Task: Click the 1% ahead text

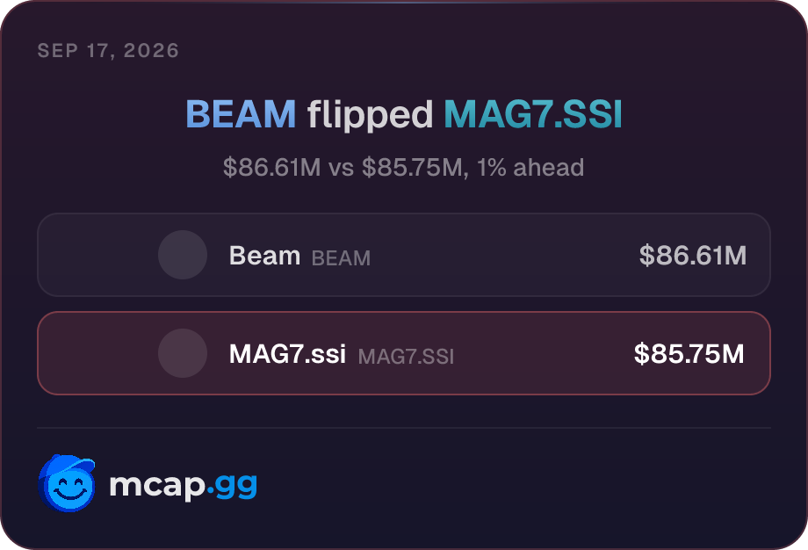Action: 530,168
